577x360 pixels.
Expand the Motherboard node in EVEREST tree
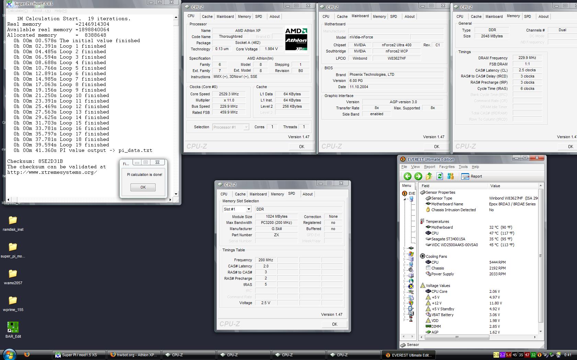(x=404, y=248)
